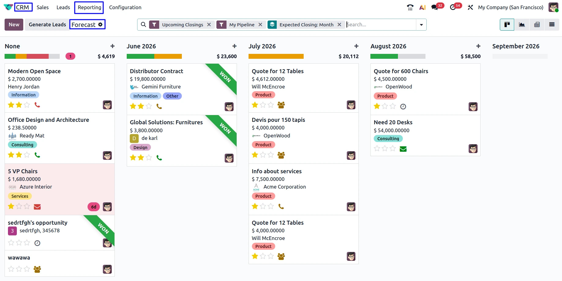Open the search options dropdown arrow
Screen dimensions: 562x281
(x=421, y=24)
